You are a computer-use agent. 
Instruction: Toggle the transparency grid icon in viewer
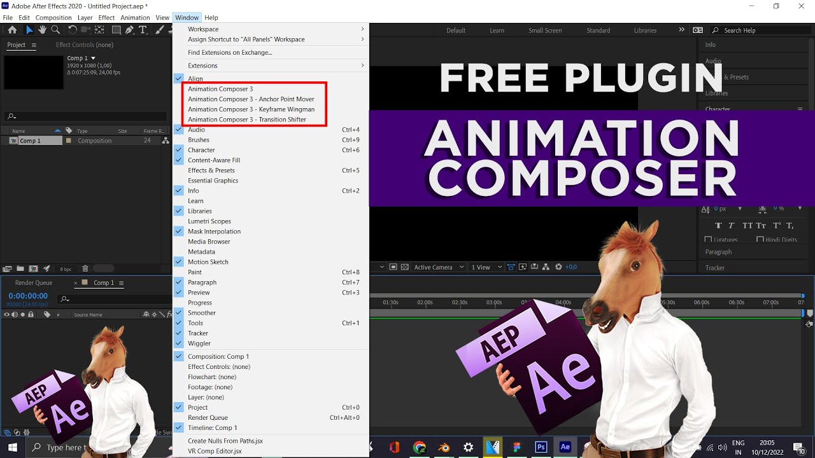pyautogui.click(x=405, y=267)
